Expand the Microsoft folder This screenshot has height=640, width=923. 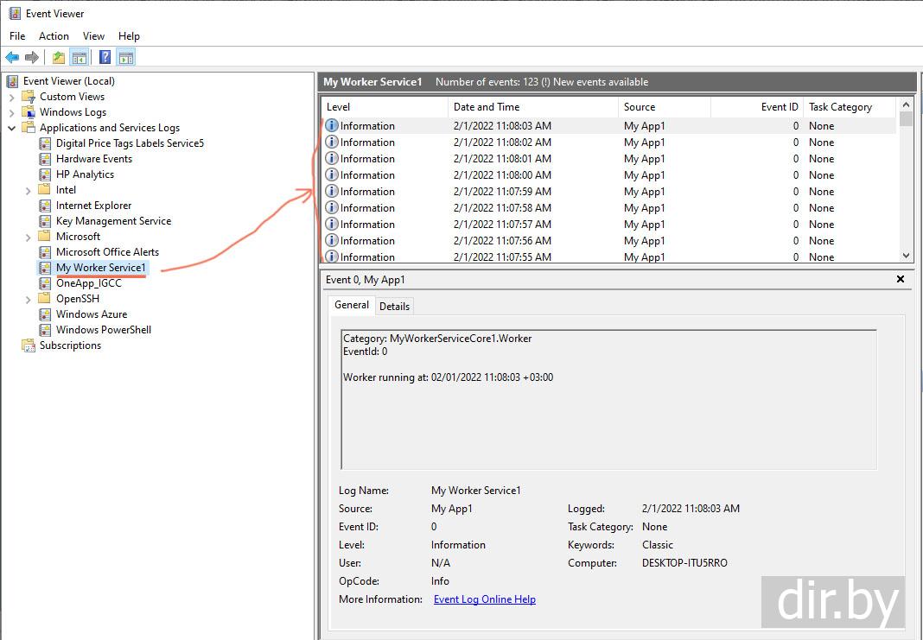pyautogui.click(x=29, y=237)
